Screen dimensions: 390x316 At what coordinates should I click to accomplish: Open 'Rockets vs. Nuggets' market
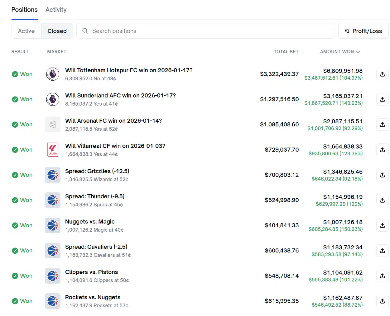coord(93,297)
